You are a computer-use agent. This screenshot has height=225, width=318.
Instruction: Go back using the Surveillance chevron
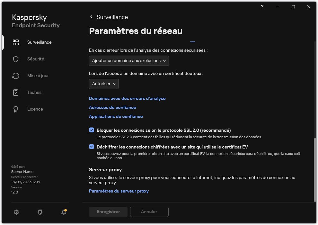(91, 17)
